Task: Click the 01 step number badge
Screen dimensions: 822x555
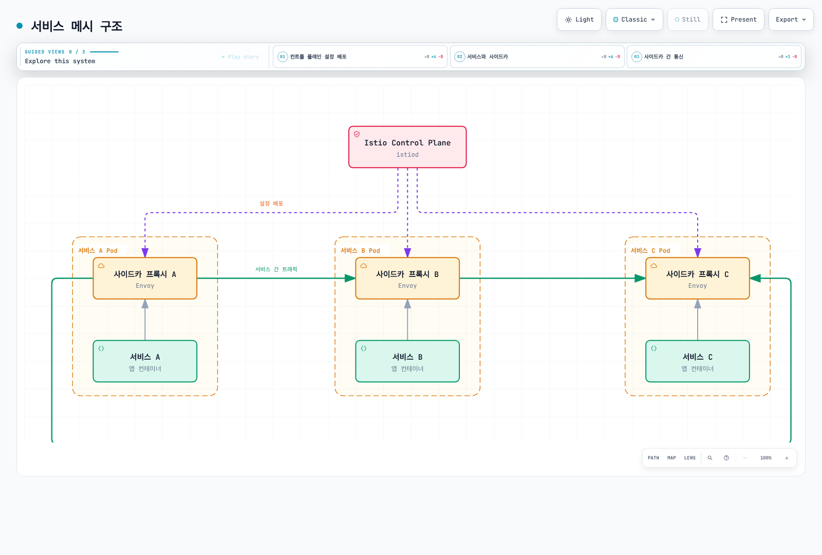Action: [283, 57]
